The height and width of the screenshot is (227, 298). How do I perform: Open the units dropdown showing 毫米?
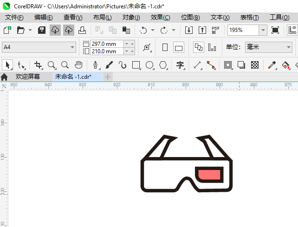pos(269,47)
